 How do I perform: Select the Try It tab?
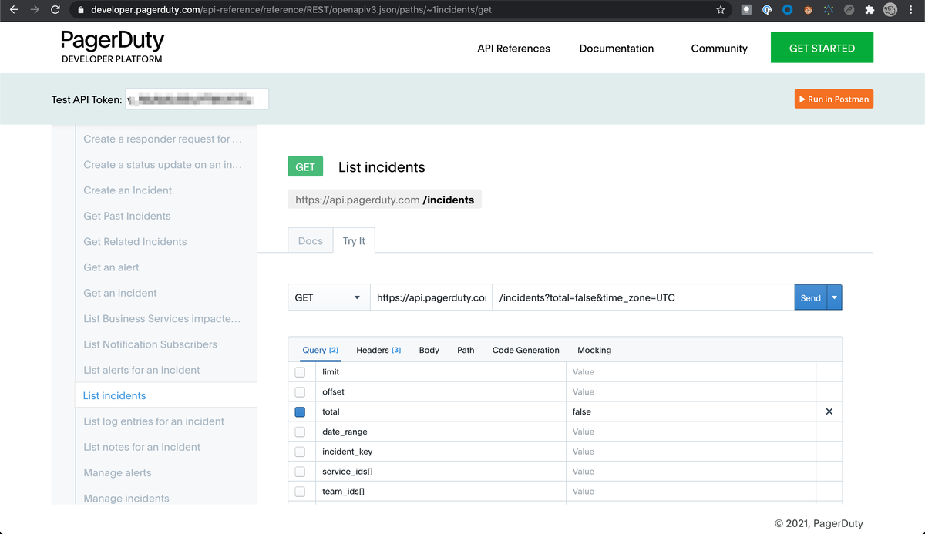point(354,240)
